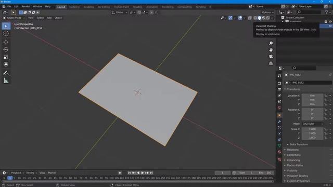Open rotation Mode XYZ Euler dropdown
333x187 pixels.
pos(313,124)
